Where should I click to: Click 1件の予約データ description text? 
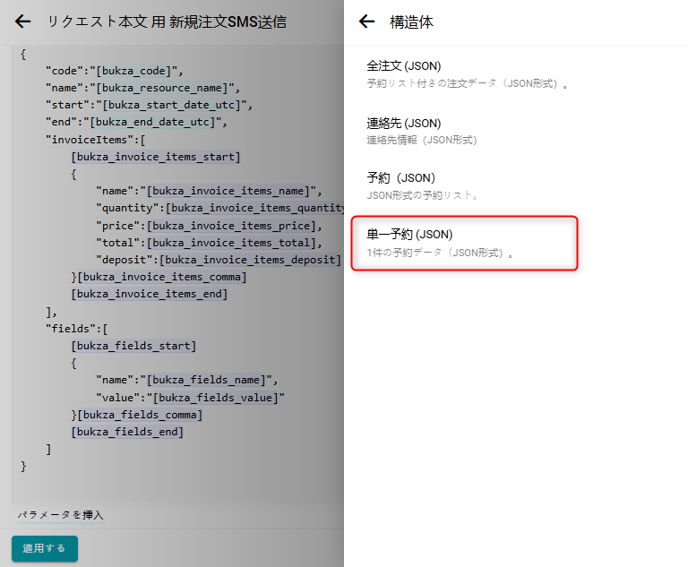[440, 253]
